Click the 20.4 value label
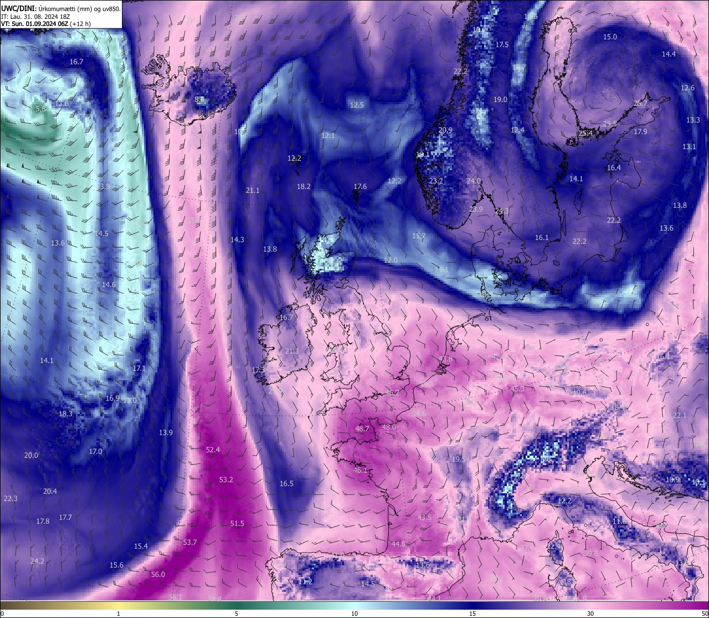The image size is (709, 618). click(50, 491)
